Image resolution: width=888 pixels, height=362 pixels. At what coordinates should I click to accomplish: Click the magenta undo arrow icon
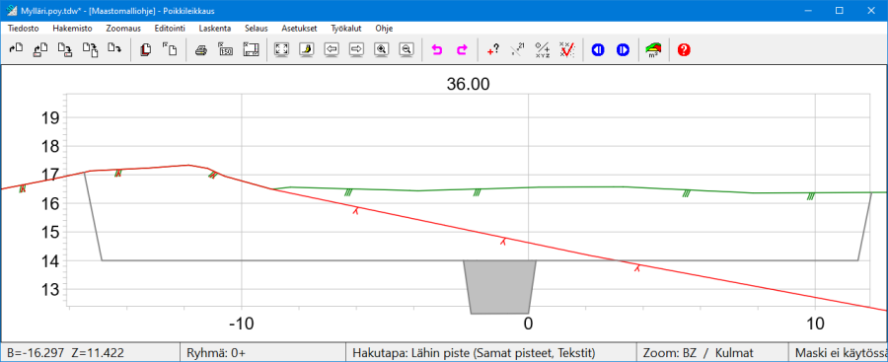(437, 50)
